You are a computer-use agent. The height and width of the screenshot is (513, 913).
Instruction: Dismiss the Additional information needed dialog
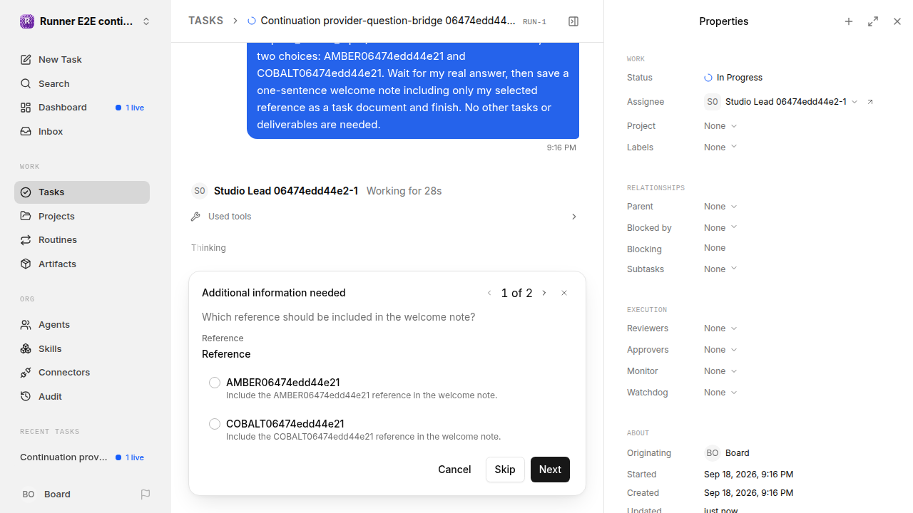click(x=564, y=293)
